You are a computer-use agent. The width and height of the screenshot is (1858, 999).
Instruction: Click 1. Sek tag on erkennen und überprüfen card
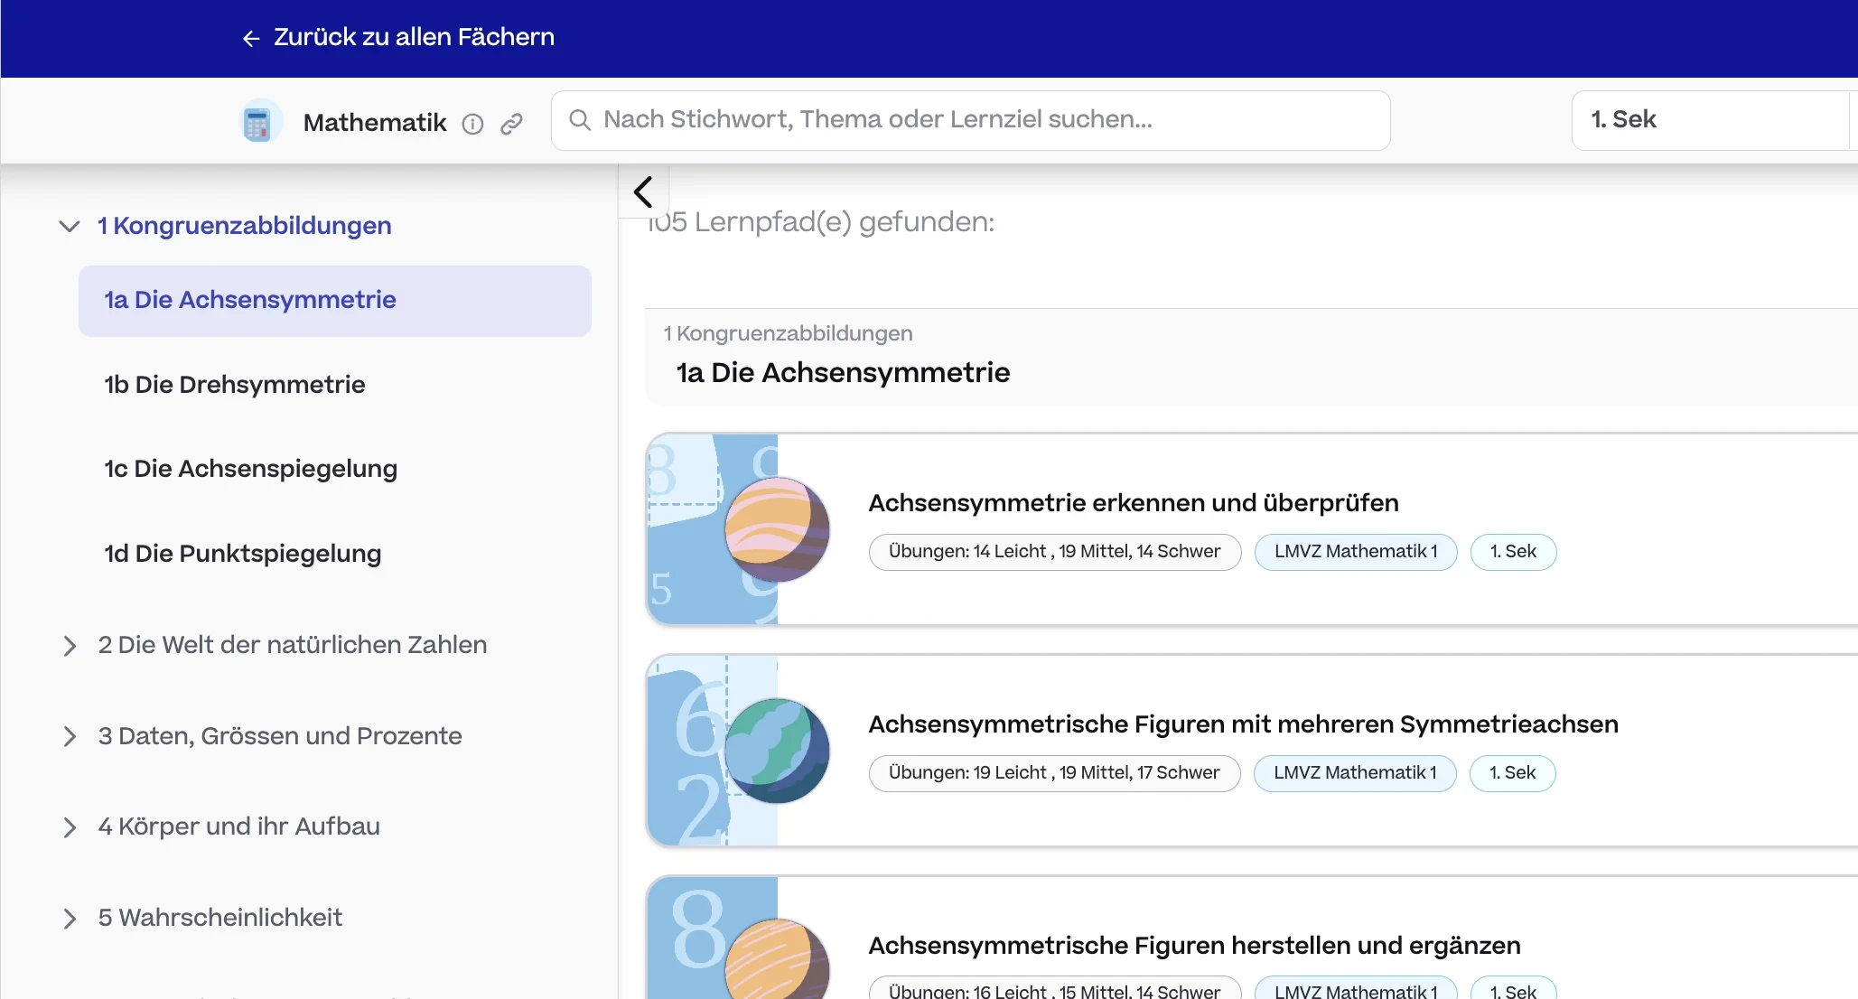1514,552
